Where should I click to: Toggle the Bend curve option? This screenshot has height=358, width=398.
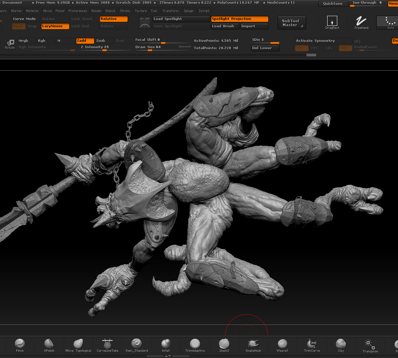point(19,26)
